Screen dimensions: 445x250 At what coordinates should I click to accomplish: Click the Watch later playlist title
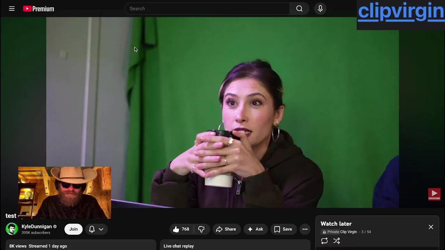coord(336,224)
